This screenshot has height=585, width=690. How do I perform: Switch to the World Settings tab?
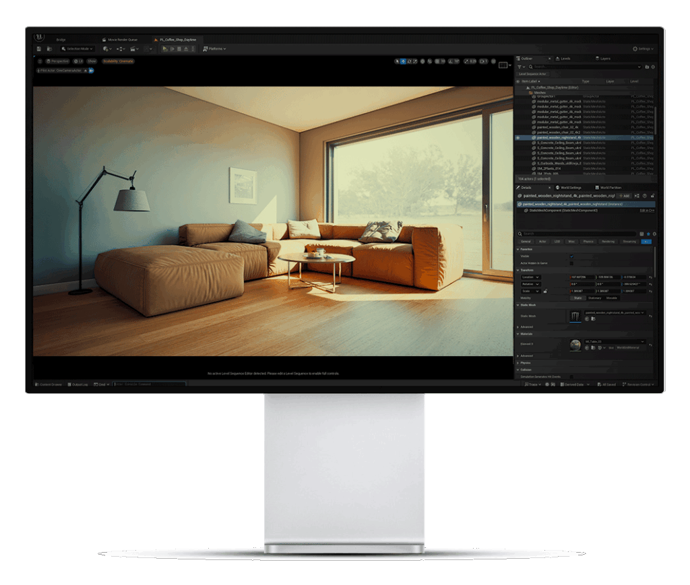coord(569,188)
